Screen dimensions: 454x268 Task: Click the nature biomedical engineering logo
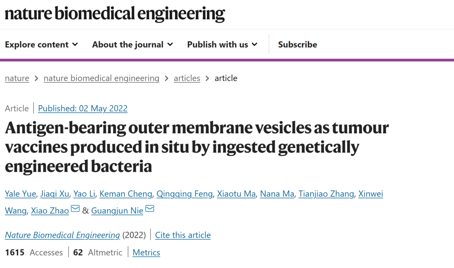click(115, 13)
